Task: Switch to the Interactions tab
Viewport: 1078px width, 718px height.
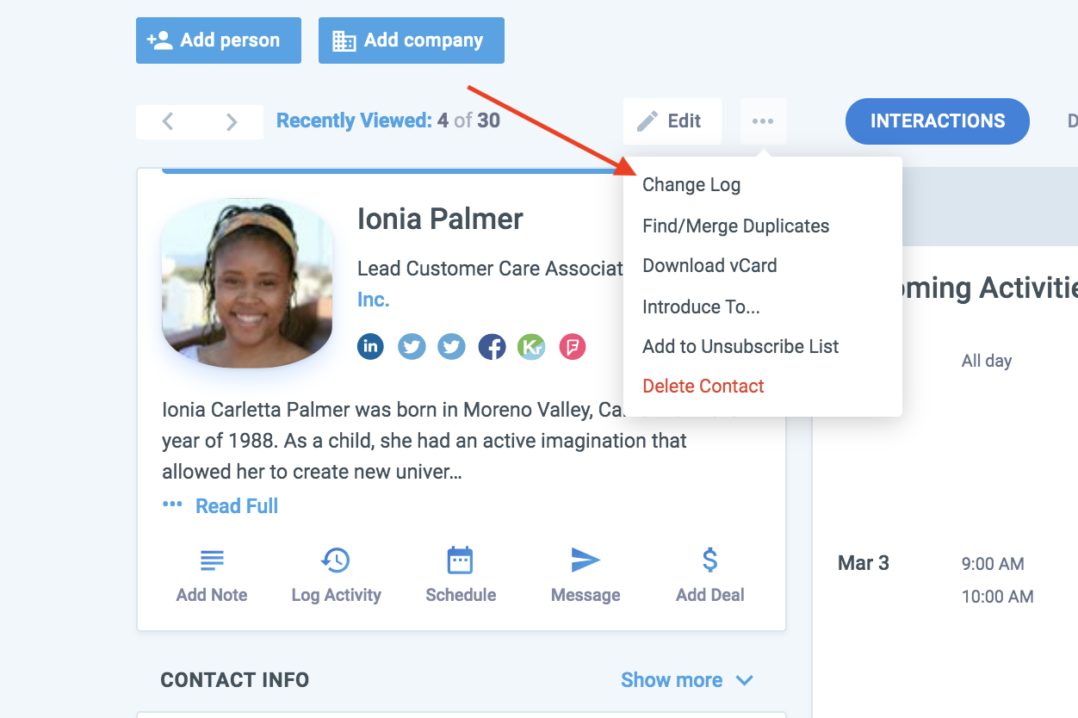Action: pyautogui.click(x=937, y=121)
